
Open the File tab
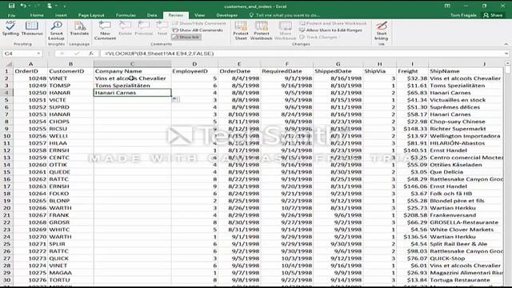[11, 15]
